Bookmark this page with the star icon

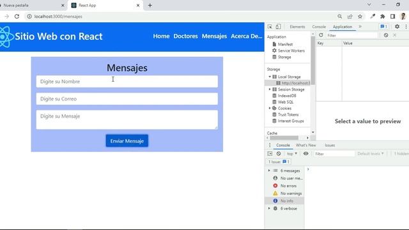pos(360,17)
